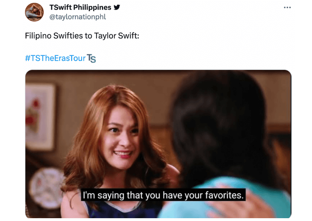The width and height of the screenshot is (312, 221).
Task: Click the red-haired woman's face in the image
Action: (121, 137)
